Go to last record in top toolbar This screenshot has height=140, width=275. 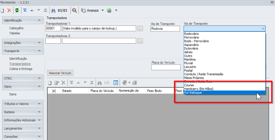click(46, 10)
